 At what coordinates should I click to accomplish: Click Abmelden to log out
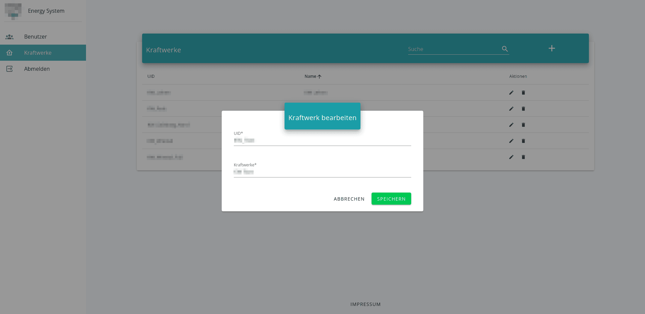(x=37, y=69)
